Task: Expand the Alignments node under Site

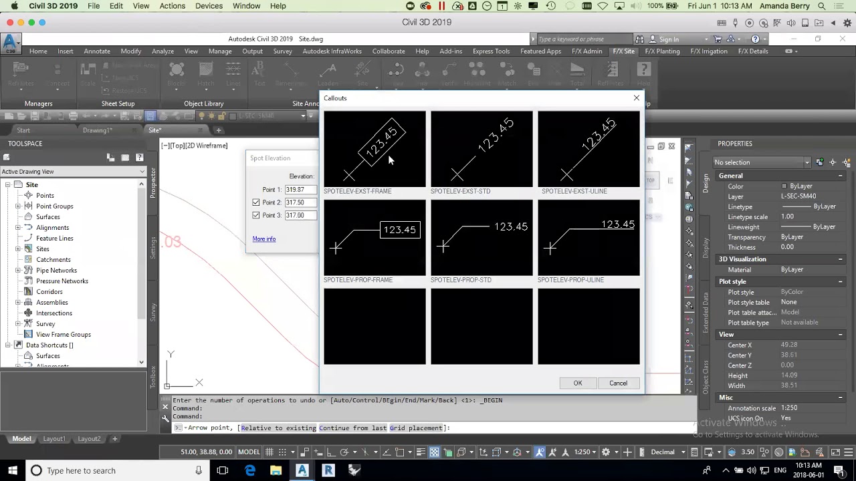Action: tap(18, 228)
